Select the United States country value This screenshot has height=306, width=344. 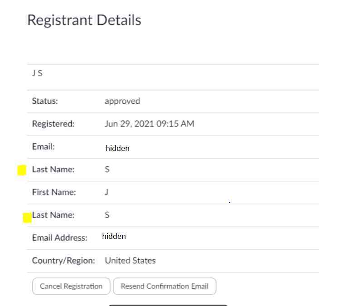click(130, 261)
